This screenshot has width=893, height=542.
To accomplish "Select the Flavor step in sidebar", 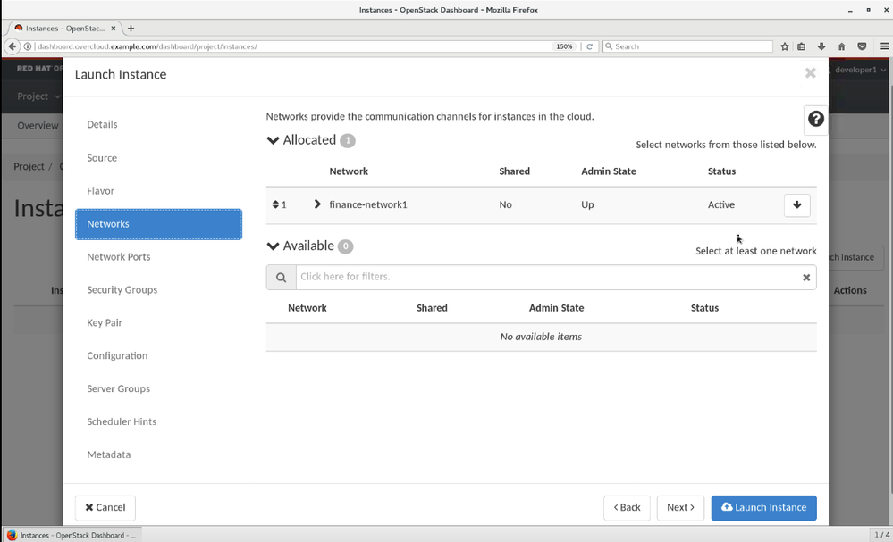I will pyautogui.click(x=100, y=190).
